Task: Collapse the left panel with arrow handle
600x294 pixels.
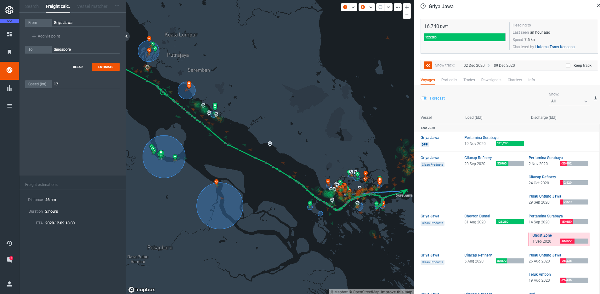Action: coord(127,36)
